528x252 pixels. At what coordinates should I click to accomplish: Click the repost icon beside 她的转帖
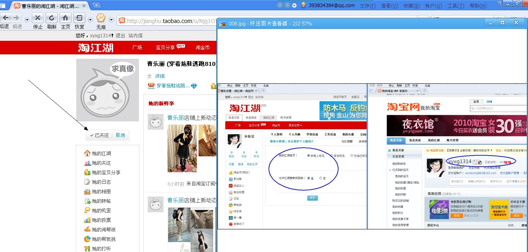pos(87,201)
